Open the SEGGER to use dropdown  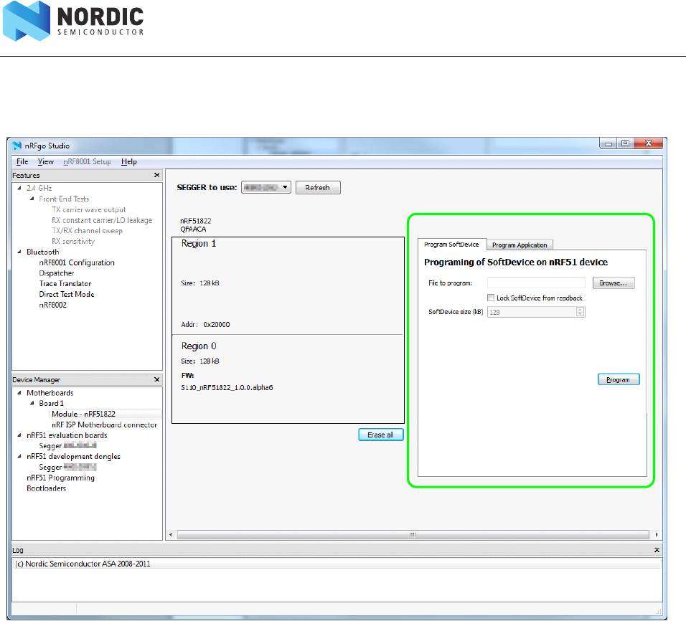[x=266, y=187]
